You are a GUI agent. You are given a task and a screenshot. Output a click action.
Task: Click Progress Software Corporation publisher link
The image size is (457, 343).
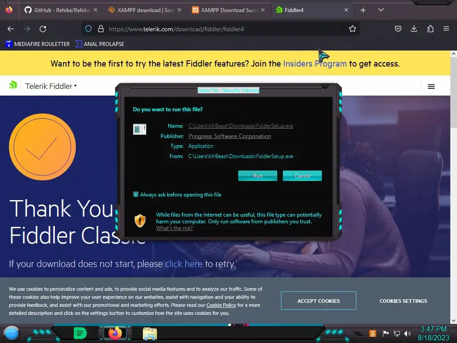tap(230, 136)
